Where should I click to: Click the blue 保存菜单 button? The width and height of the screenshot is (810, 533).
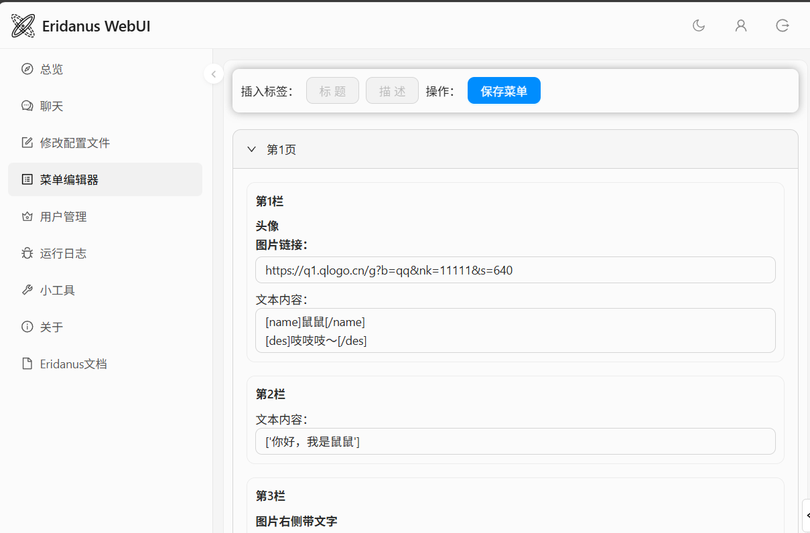(503, 91)
